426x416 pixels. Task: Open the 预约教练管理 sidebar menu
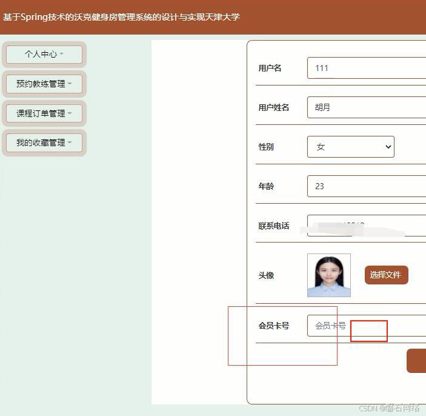(x=44, y=84)
